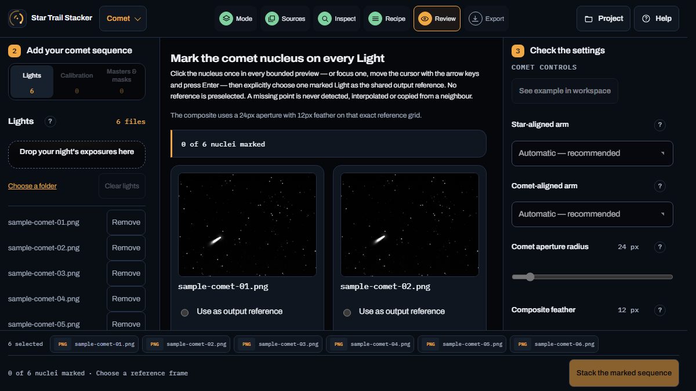Click the sample-comet-04.png file chip

click(x=370, y=344)
